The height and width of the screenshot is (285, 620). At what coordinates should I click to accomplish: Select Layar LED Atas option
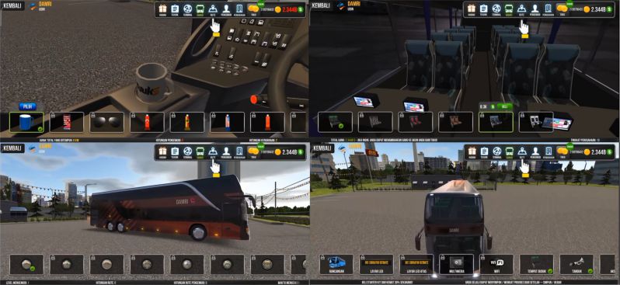pyautogui.click(x=416, y=264)
